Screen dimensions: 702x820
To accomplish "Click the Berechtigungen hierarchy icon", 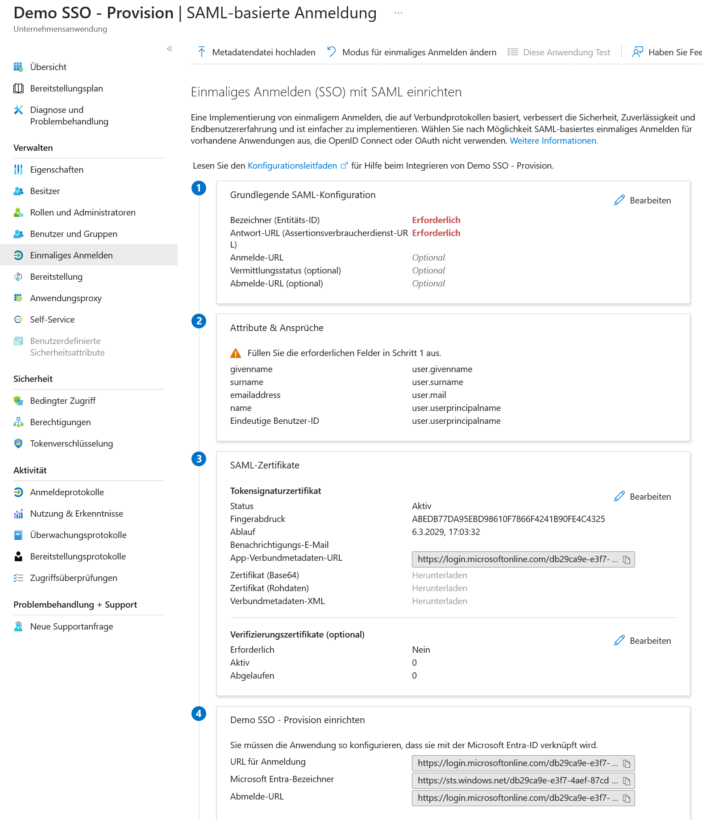I will [18, 422].
